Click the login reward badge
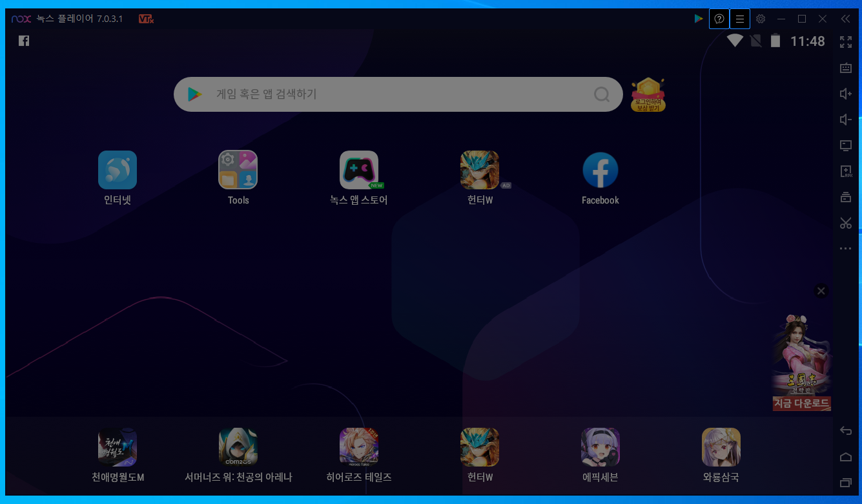The height and width of the screenshot is (504, 862). click(x=648, y=95)
